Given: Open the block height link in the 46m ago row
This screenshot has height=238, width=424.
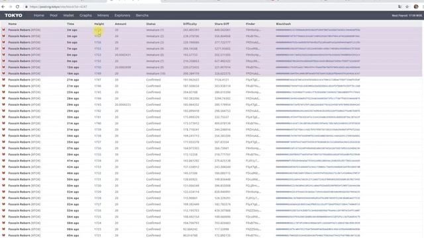Looking at the screenshot, I should point(97,173).
